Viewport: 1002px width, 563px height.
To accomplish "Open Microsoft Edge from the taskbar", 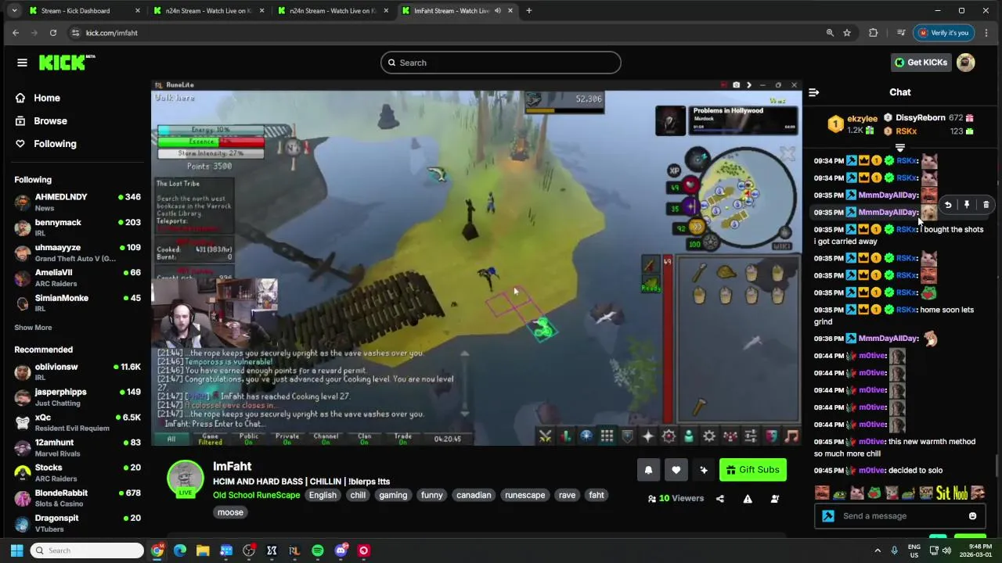I will point(180,550).
